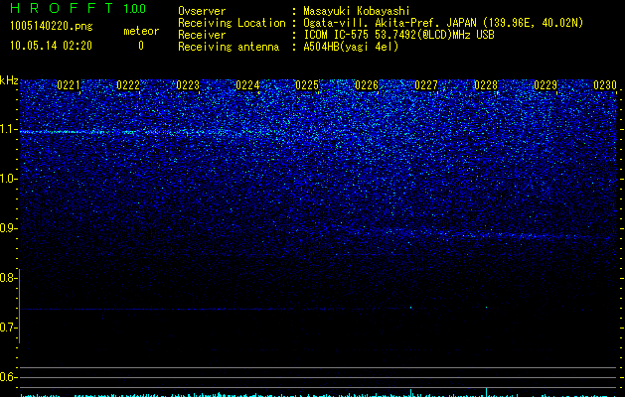Viewport: 625px width, 397px height.
Task: Click the 0224 time marker
Action: [x=247, y=85]
